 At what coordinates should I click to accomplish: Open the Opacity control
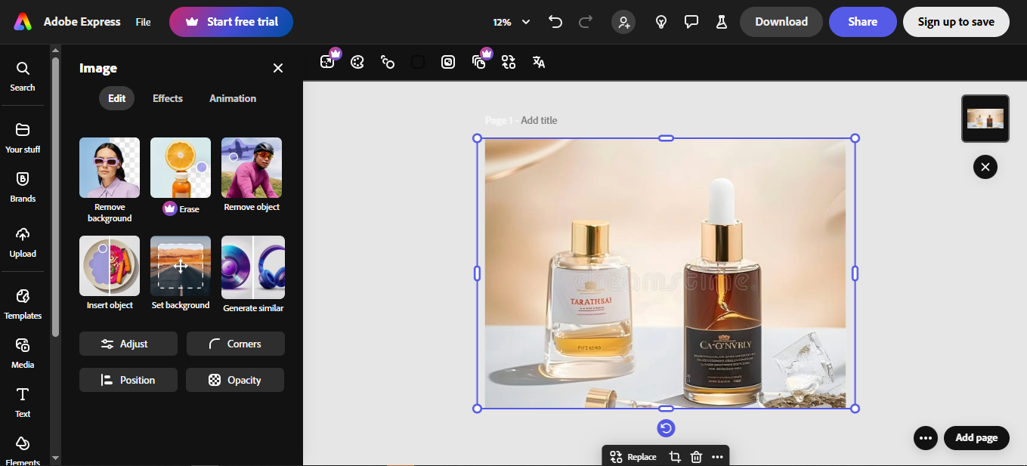(x=235, y=380)
